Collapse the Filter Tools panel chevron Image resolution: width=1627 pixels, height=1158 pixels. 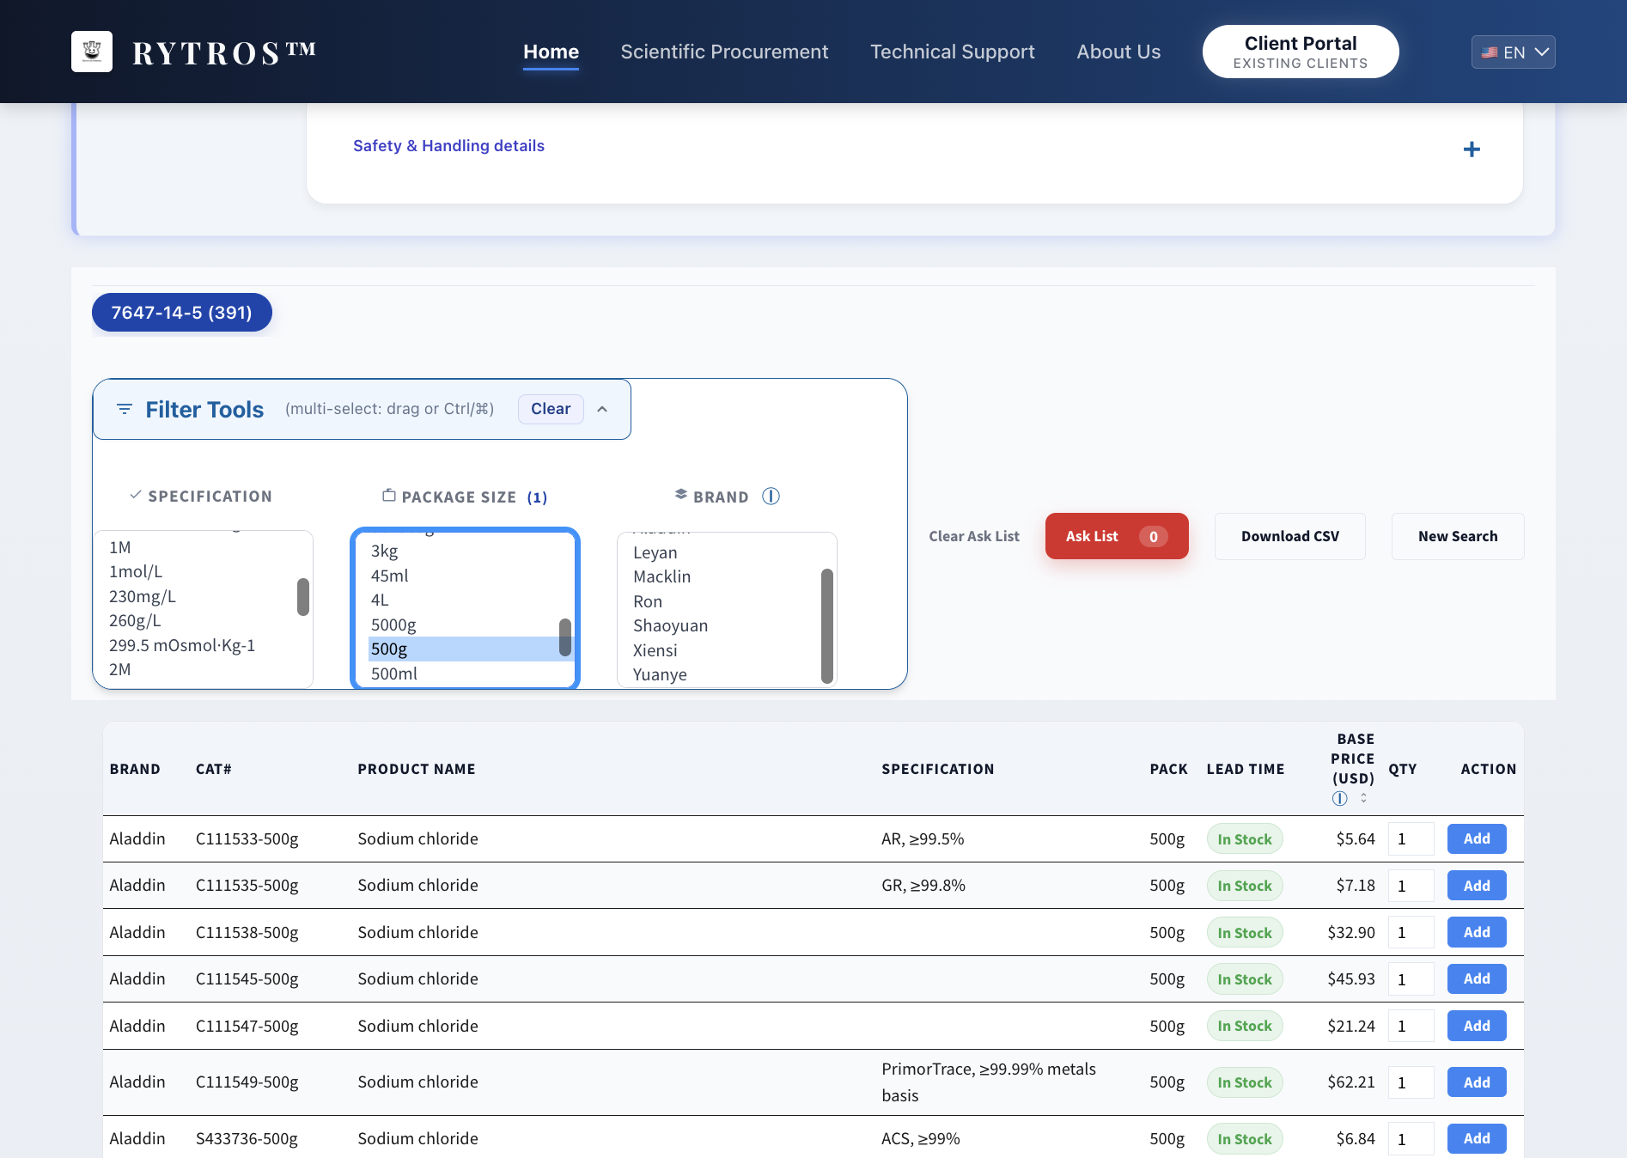[602, 409]
